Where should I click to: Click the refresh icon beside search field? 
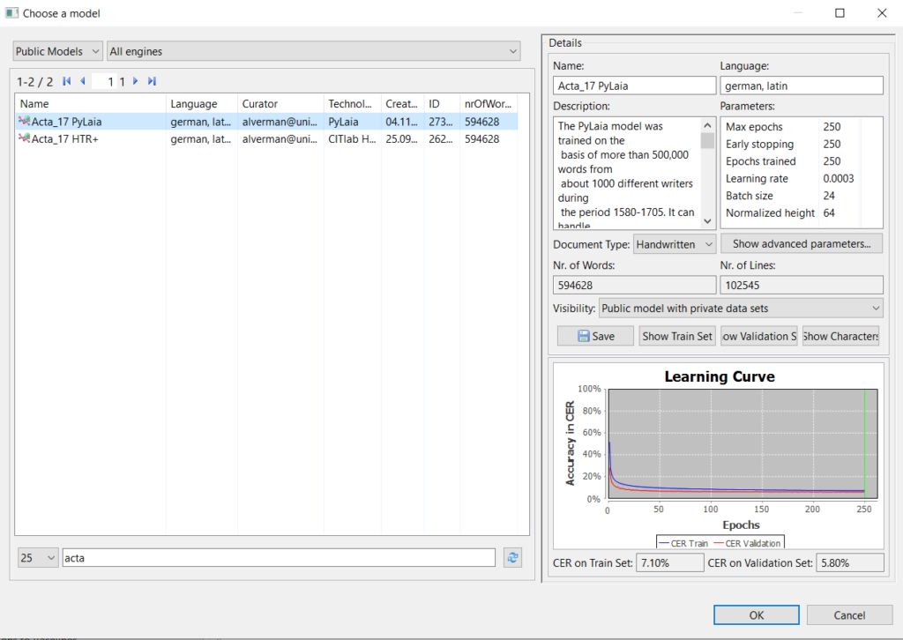(x=511, y=557)
